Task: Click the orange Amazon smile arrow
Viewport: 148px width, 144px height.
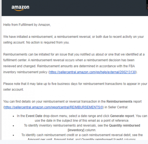Action: 19,10
